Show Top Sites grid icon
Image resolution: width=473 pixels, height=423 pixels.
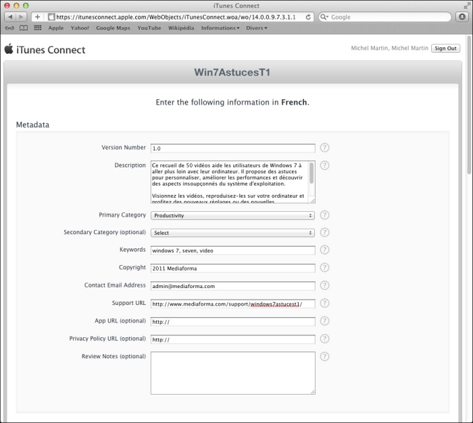coord(37,28)
